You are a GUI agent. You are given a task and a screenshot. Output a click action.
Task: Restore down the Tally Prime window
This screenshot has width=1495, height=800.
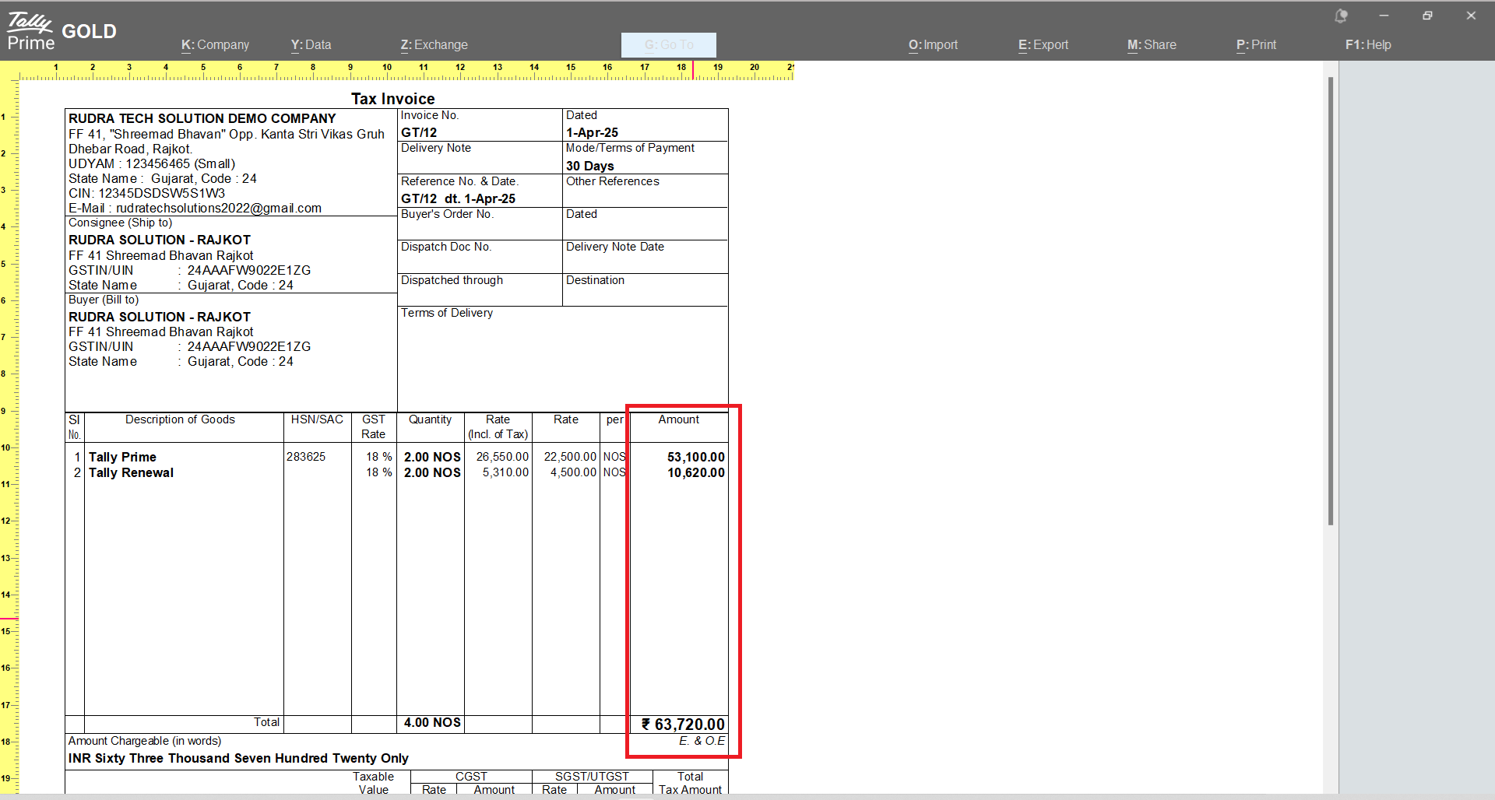pyautogui.click(x=1427, y=16)
